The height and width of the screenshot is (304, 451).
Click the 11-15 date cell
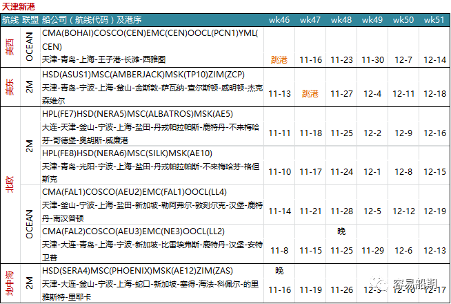(310, 250)
